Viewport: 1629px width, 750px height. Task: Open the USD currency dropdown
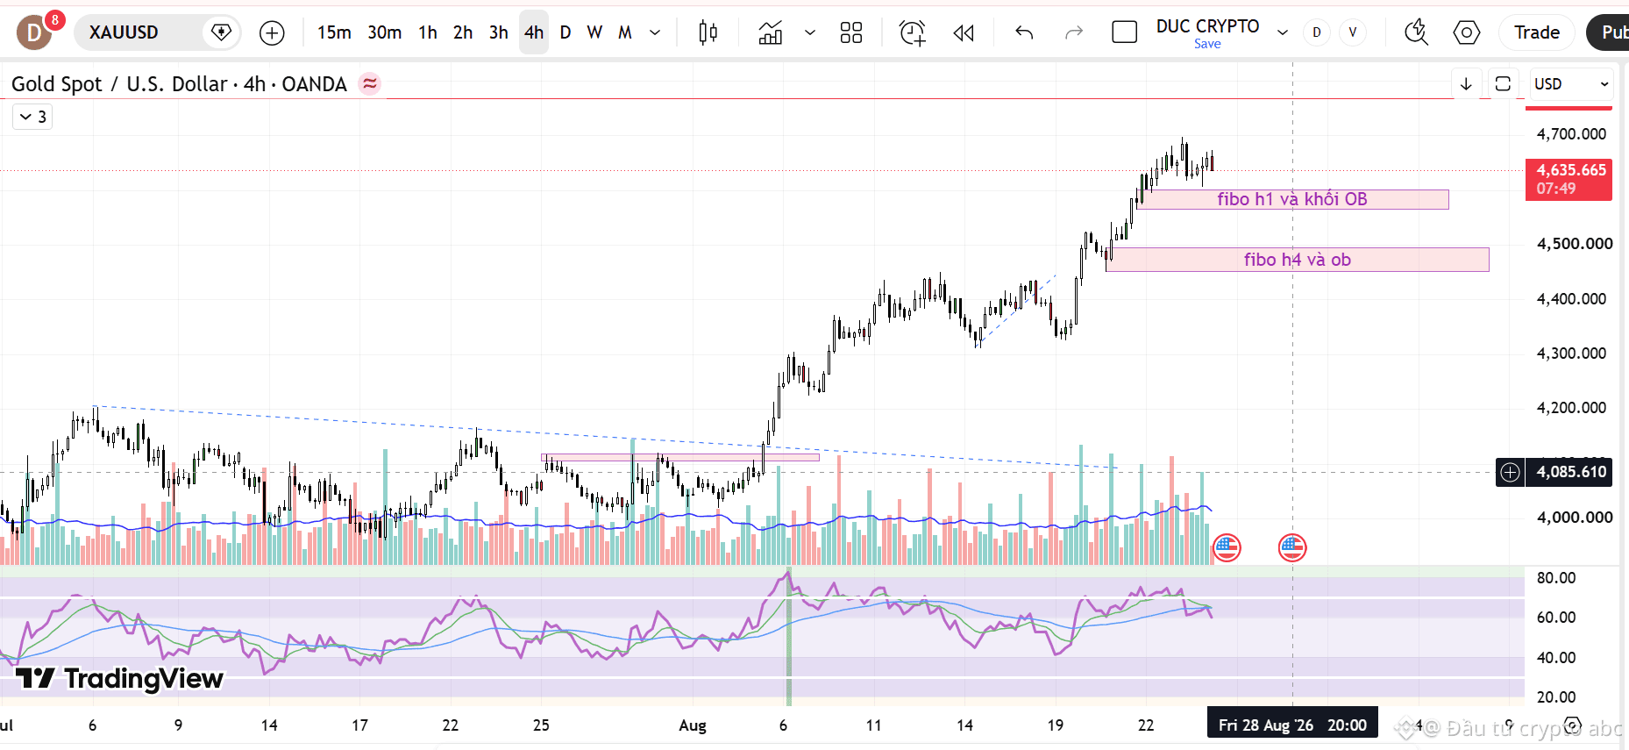pyautogui.click(x=1571, y=84)
